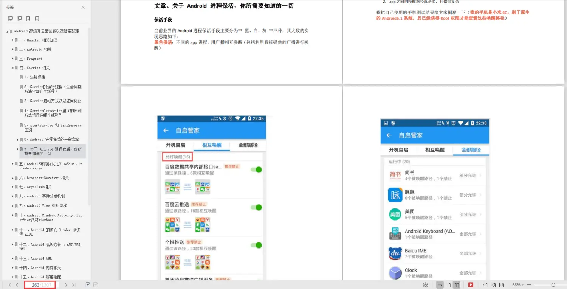
Task: Expand the 三、Fragment bookmark
Action: [x=12, y=59]
